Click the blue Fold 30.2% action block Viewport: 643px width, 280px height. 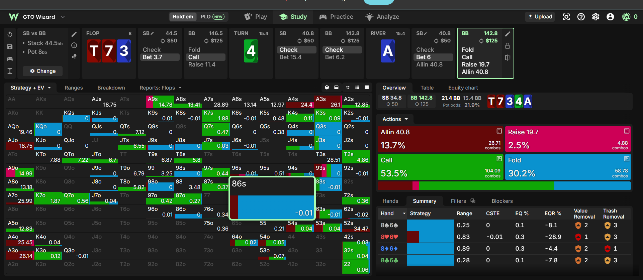(x=568, y=167)
